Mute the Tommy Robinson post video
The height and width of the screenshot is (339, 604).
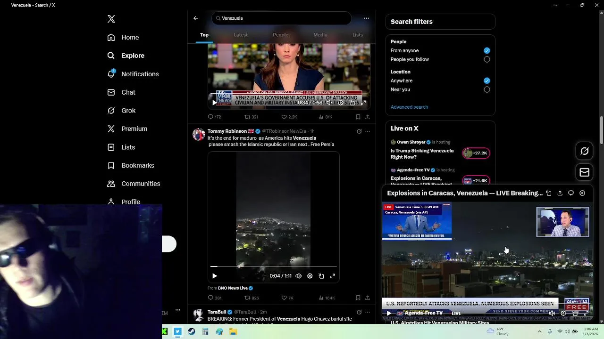tap(298, 276)
